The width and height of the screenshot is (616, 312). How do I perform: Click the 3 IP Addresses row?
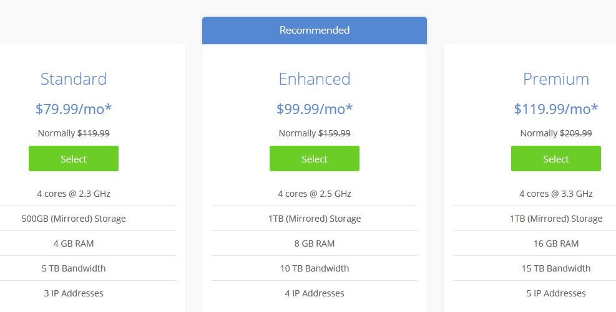tap(74, 293)
